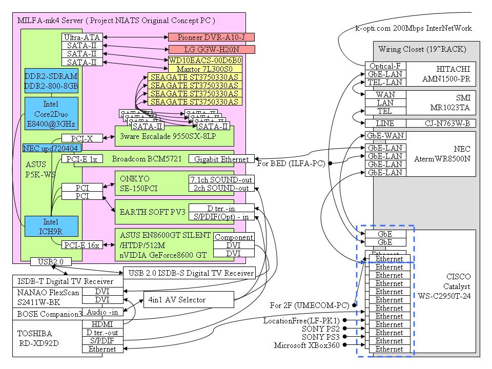The image size is (492, 369).
Task: Click the "LocationFree(LF-PK1)" device label
Action: (301, 321)
